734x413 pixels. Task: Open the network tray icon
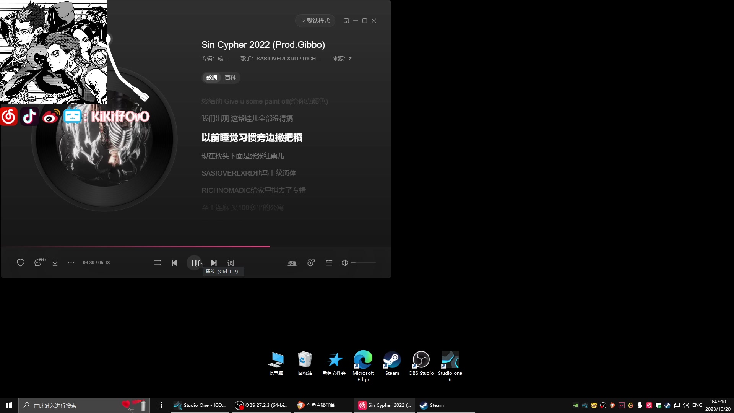677,405
